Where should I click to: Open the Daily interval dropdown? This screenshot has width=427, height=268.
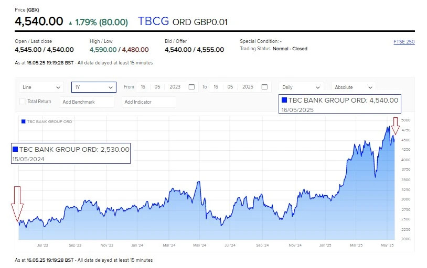tap(301, 87)
